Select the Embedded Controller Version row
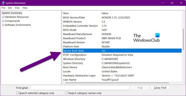Screen dimensions: 186x96 (x=122, y=26)
